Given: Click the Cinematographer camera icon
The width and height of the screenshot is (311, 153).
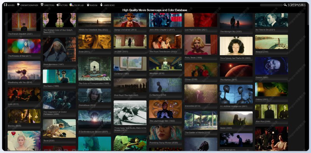Looking at the screenshot, I should coord(18,5).
